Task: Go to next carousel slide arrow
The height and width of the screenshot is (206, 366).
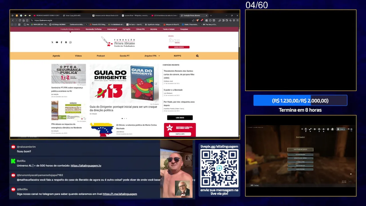Action: point(156,84)
